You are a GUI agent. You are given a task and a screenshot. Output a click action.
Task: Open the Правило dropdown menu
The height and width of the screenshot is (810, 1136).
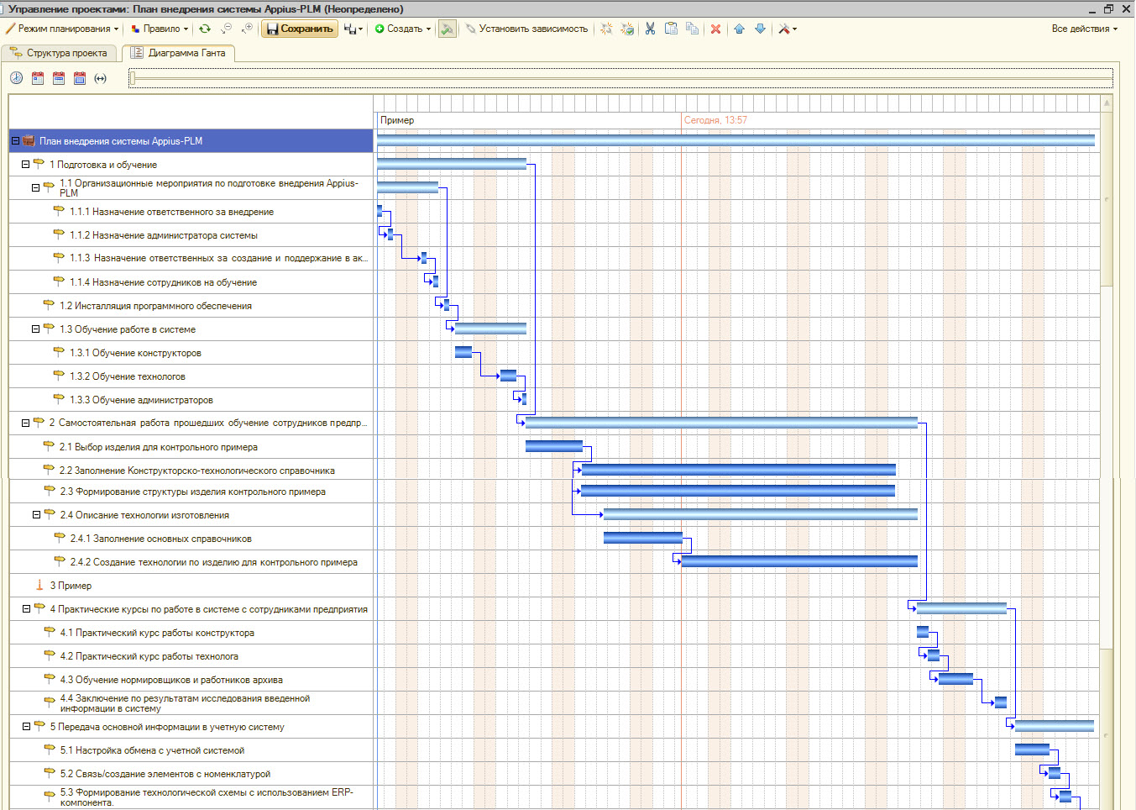click(x=160, y=29)
